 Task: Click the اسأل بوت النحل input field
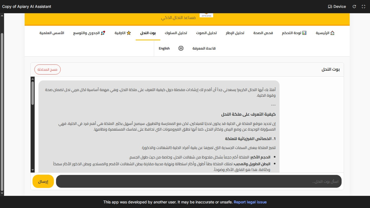point(199,181)
